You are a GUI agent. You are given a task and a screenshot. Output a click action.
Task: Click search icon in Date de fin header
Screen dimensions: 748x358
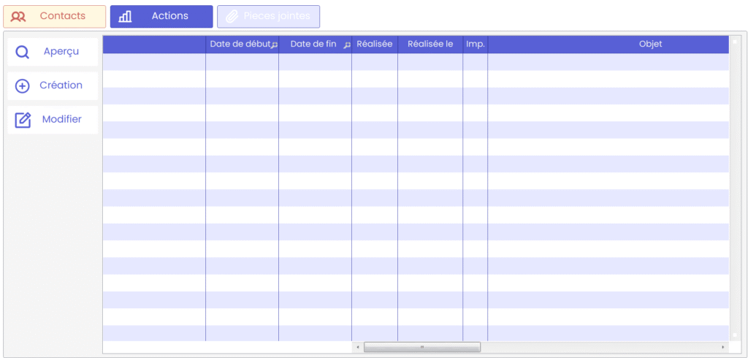pyautogui.click(x=347, y=45)
